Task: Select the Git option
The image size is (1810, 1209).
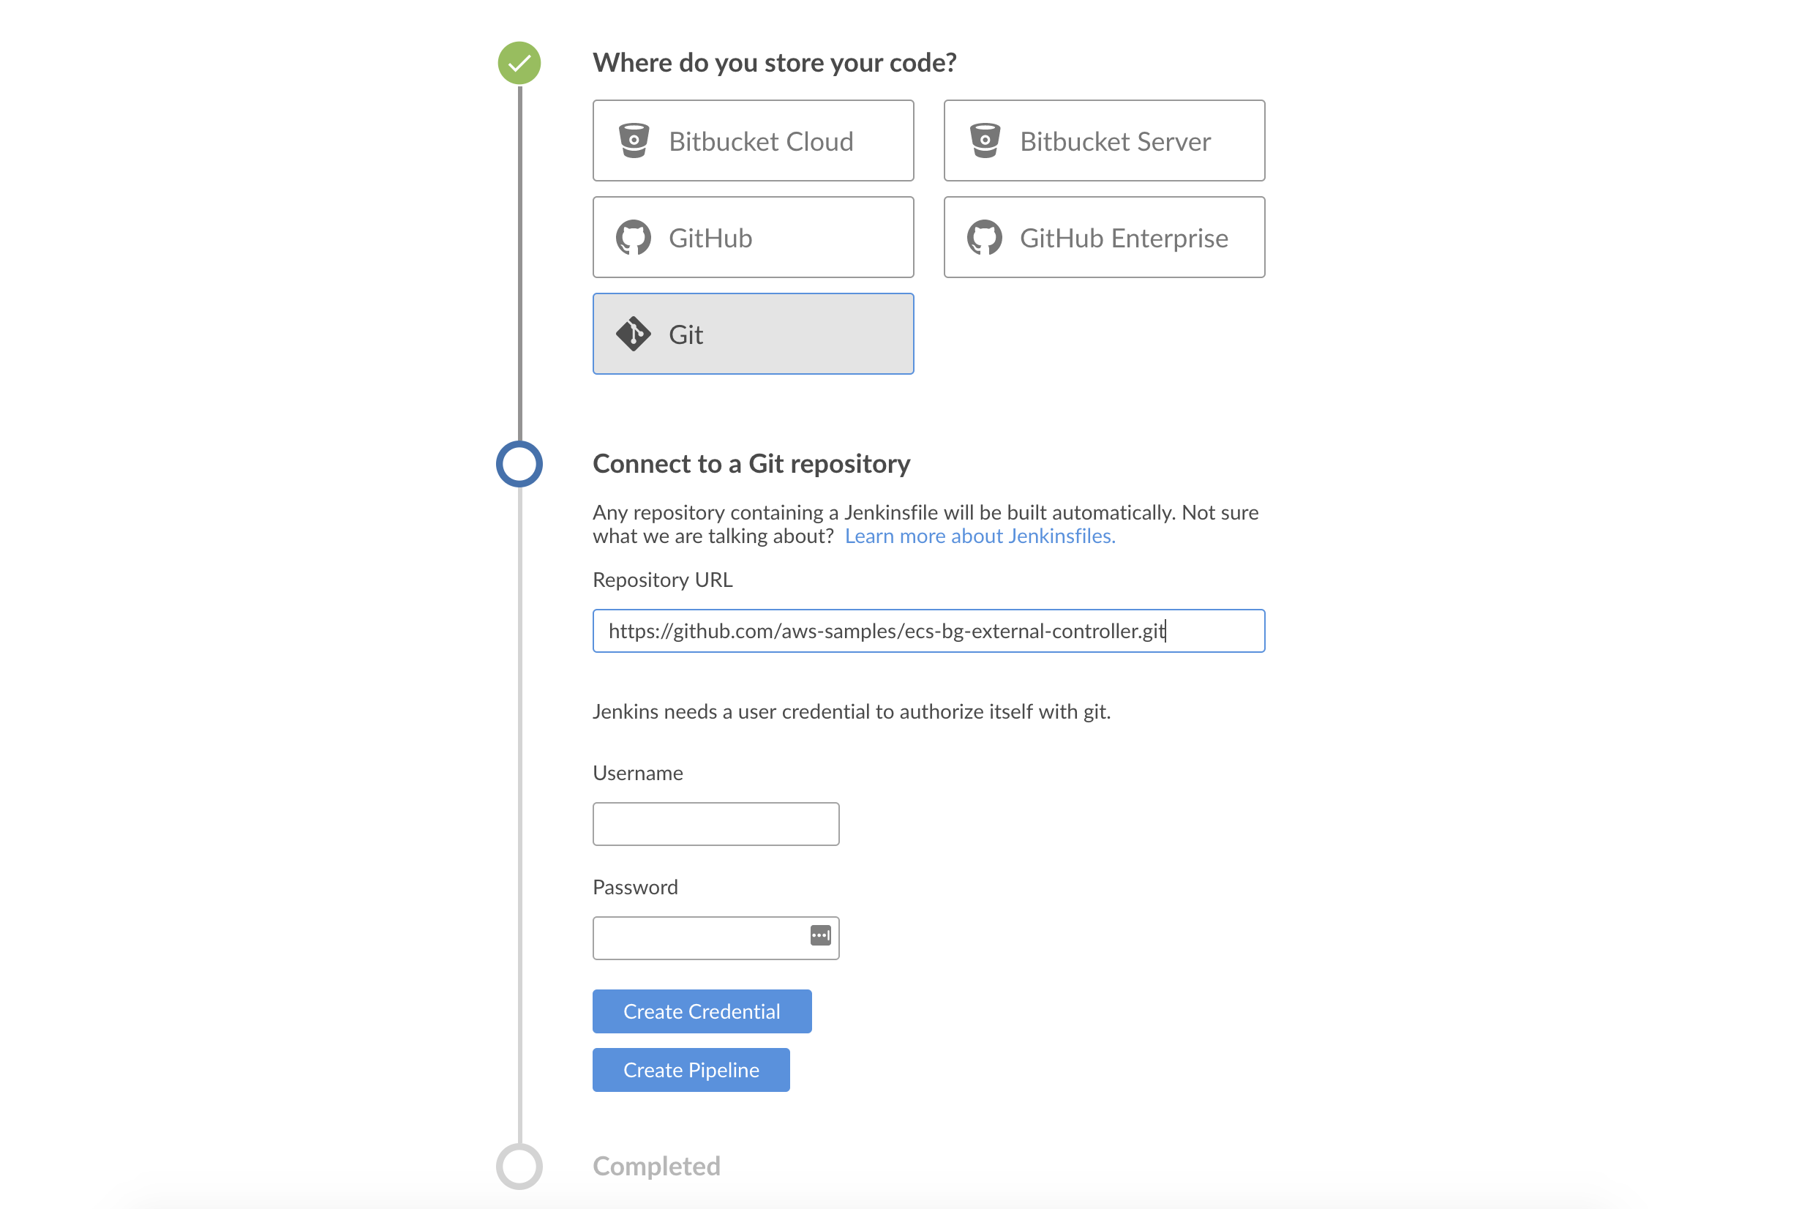Action: pyautogui.click(x=753, y=334)
